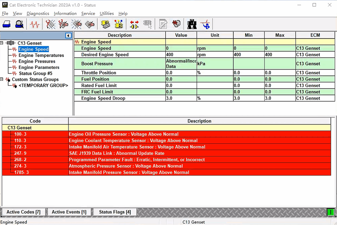
Task: Select code 274-3 Atmospheric Pressure Sensor
Action: click(167, 166)
